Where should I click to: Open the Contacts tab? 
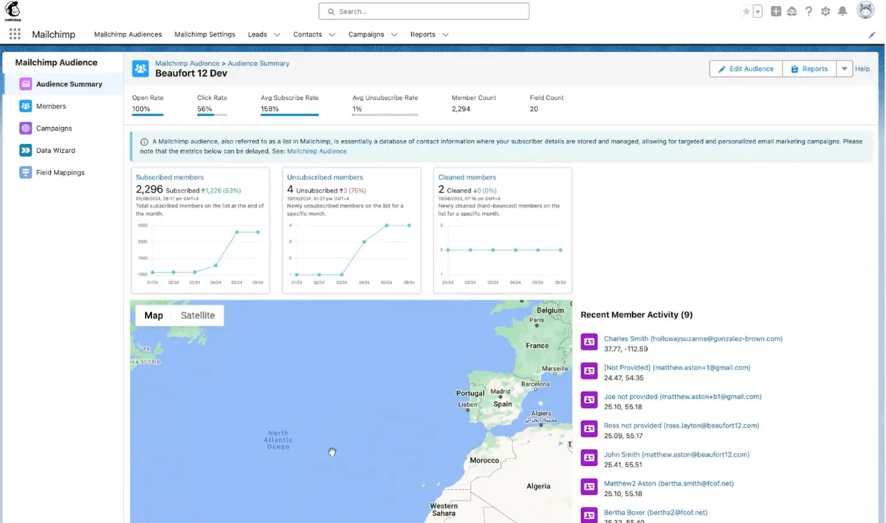click(307, 34)
